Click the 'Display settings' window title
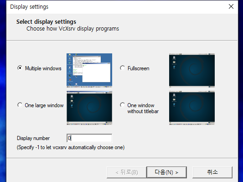The width and height of the screenshot is (243, 182). (x=29, y=7)
